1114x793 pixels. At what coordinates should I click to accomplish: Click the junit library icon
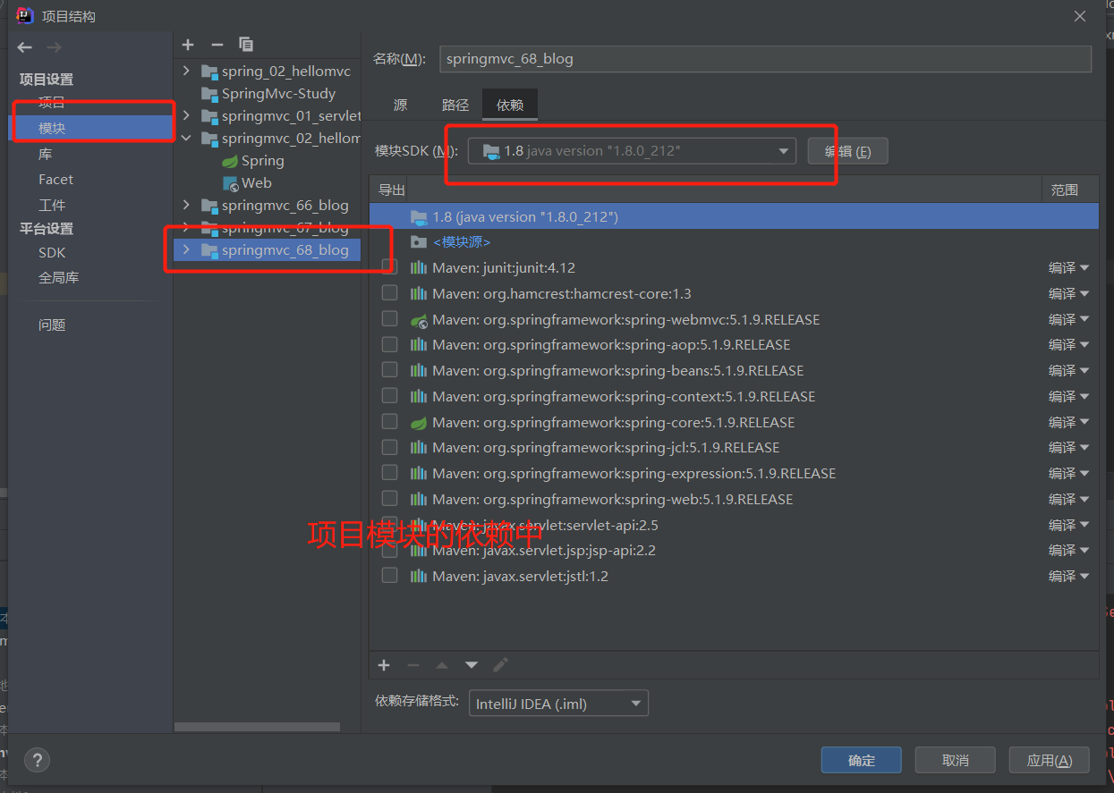419,268
